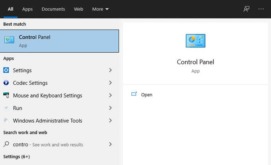The image size is (271, 165).
Task: Click the Control Panel icon in Best match
Action: pos(9,40)
